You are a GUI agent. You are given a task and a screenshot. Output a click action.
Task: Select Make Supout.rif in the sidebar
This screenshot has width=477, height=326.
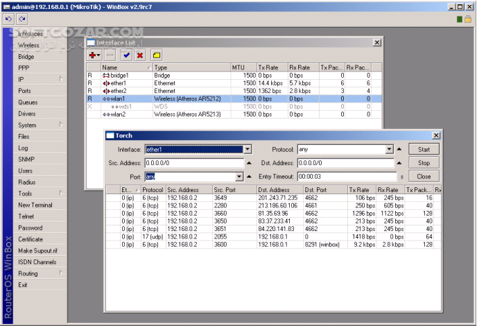point(40,250)
